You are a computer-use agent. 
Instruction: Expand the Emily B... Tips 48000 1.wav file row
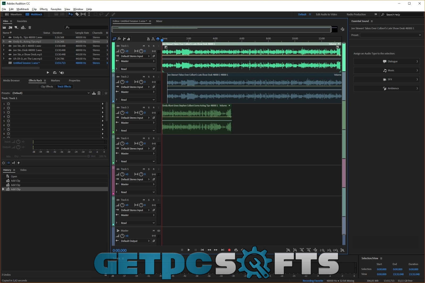tap(4, 37)
